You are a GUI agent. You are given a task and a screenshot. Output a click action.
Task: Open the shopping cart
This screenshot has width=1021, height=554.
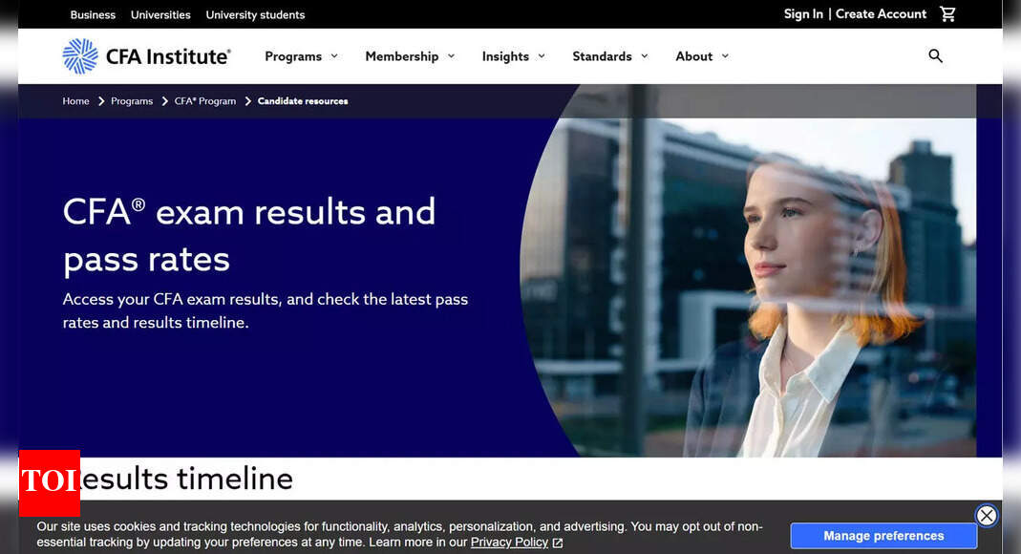click(x=947, y=13)
